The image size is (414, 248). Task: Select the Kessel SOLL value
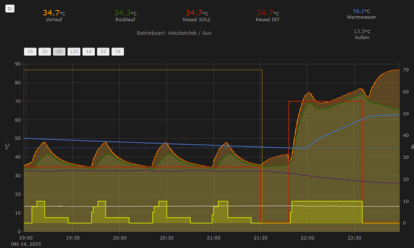197,13
